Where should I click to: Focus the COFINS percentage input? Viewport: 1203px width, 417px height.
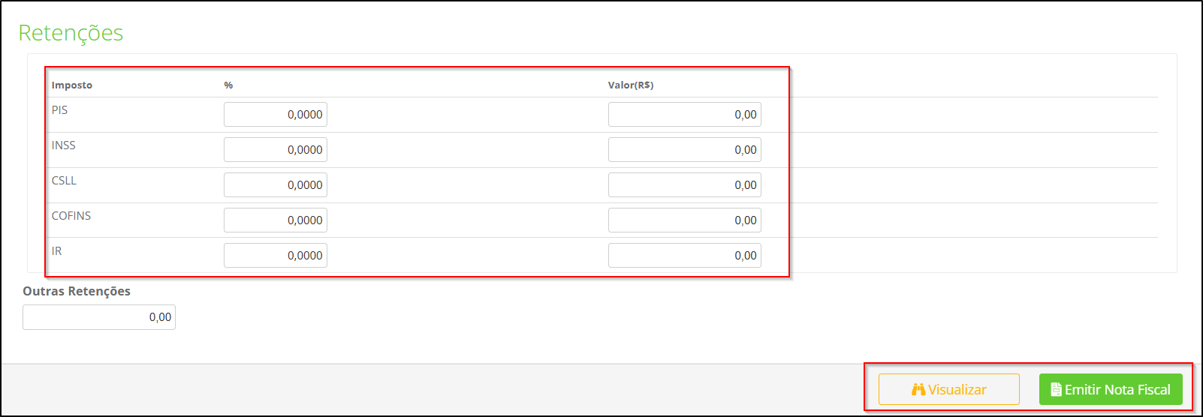[276, 220]
